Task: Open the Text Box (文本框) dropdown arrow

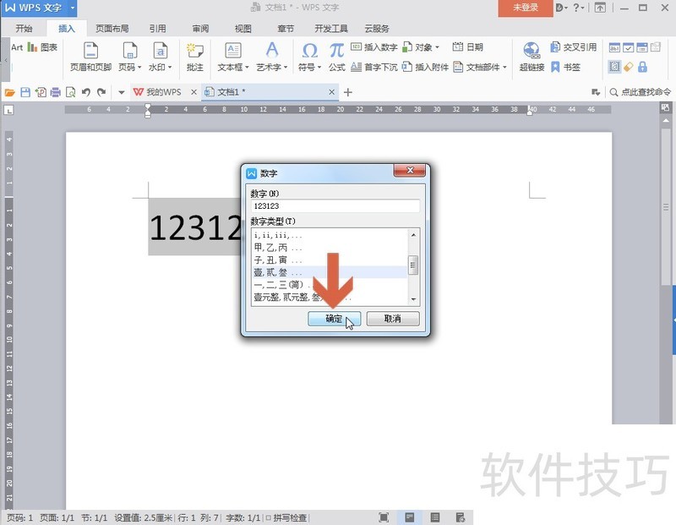Action: pos(247,68)
